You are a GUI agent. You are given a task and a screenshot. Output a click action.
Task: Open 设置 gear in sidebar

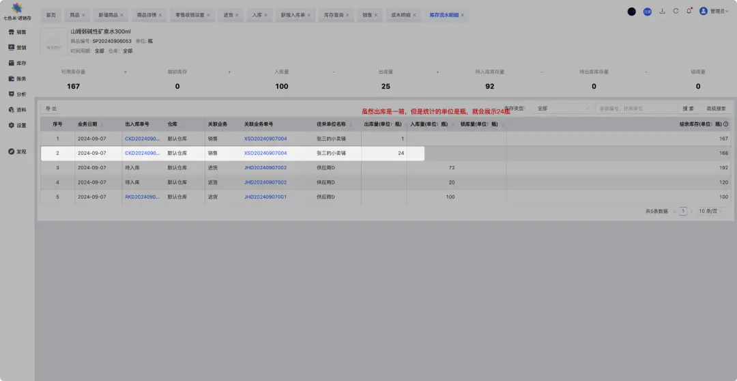click(17, 126)
